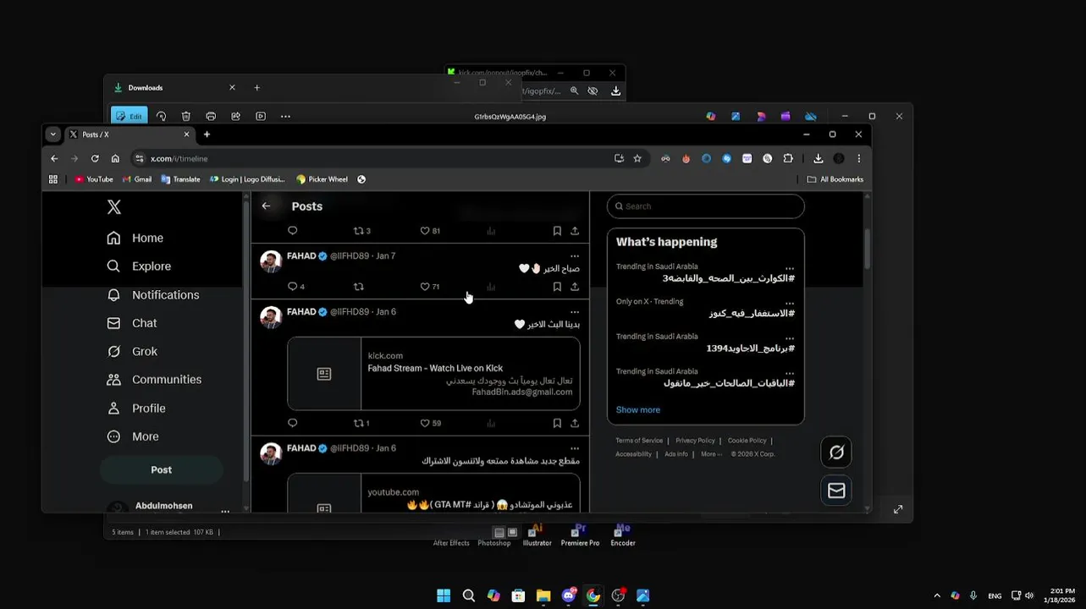Open Home in the X sidebar
This screenshot has width=1086, height=609.
(x=135, y=239)
